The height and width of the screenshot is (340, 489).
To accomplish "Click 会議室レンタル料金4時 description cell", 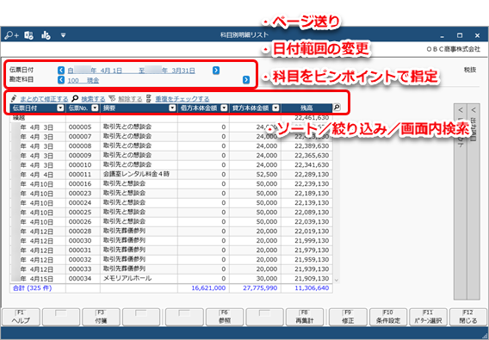I will pos(139,174).
